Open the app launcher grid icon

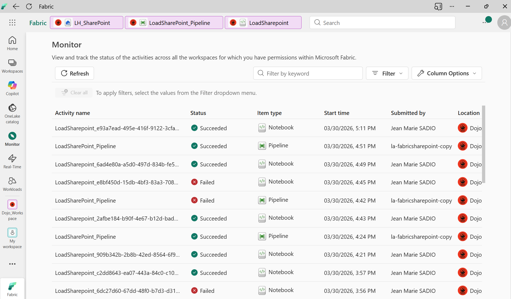coord(12,23)
